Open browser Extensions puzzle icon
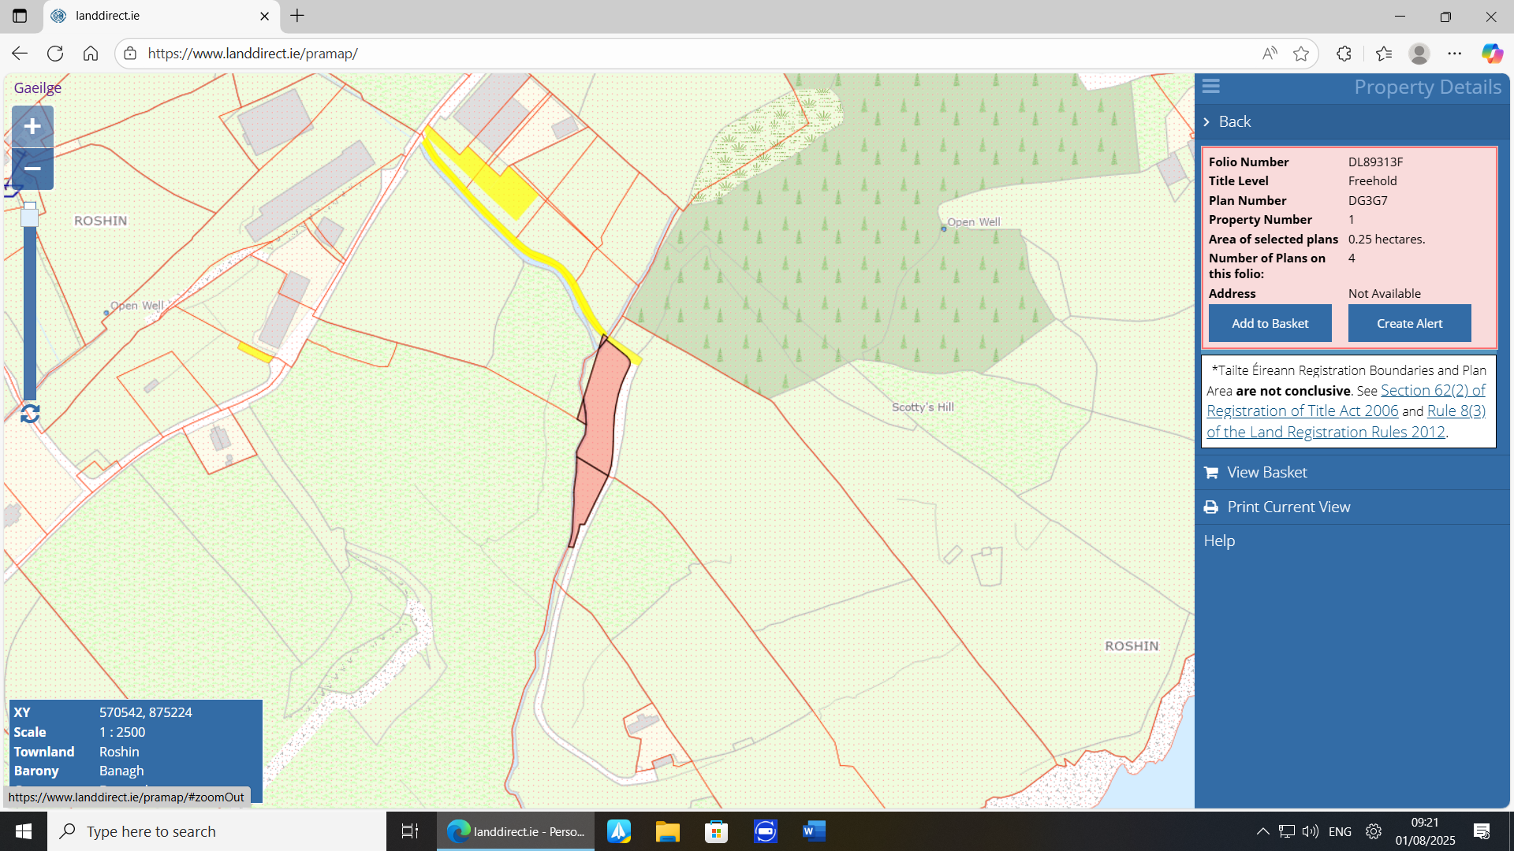 coord(1344,54)
